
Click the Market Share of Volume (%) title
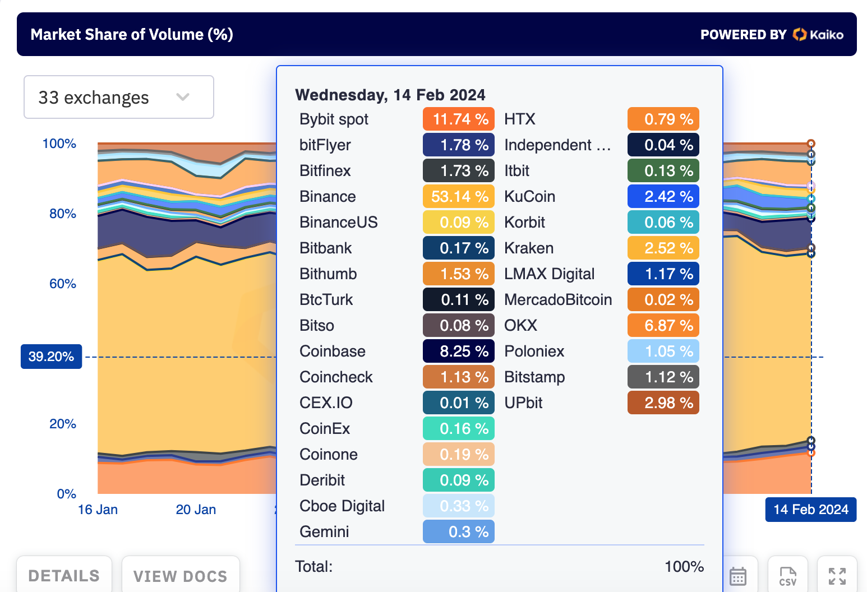coord(132,35)
